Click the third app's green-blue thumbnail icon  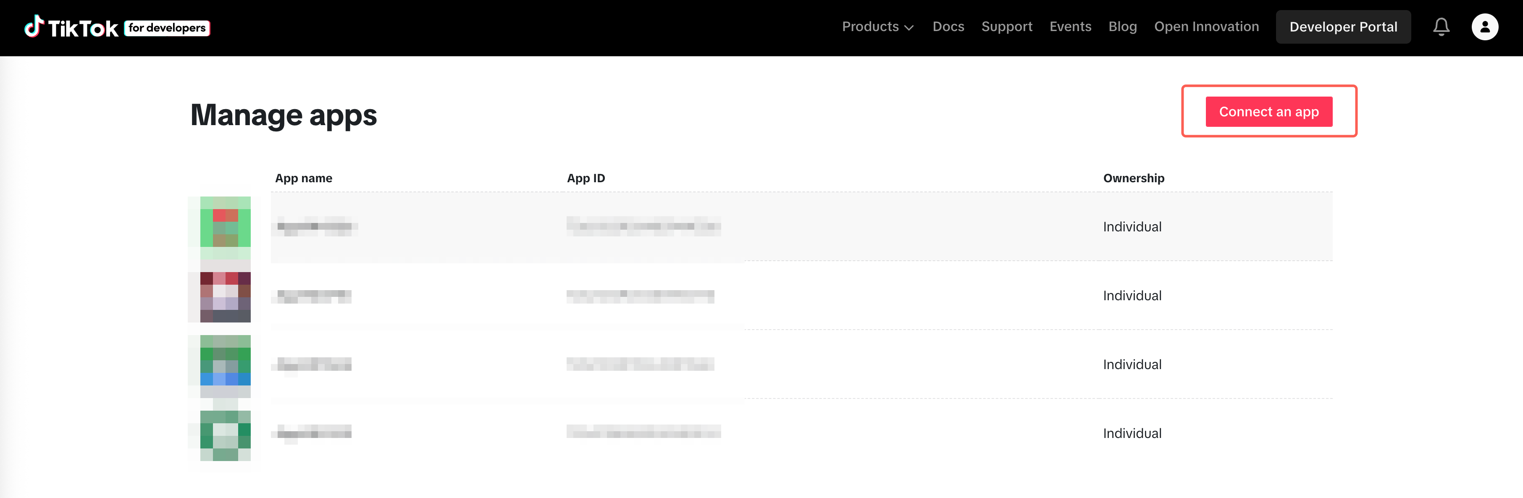click(225, 365)
